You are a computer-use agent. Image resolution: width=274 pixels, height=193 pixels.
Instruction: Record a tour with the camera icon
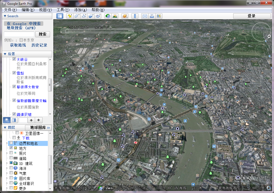tap(98, 16)
